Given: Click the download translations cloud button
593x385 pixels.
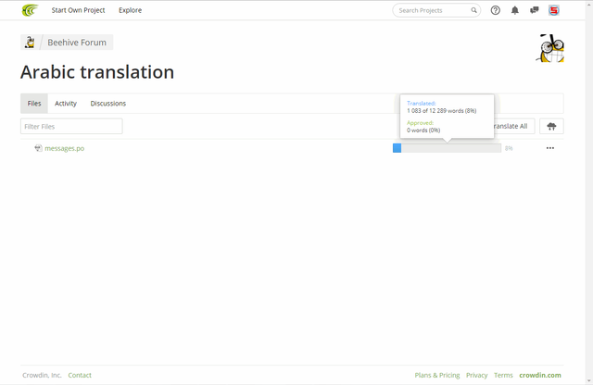Looking at the screenshot, I should click(551, 126).
